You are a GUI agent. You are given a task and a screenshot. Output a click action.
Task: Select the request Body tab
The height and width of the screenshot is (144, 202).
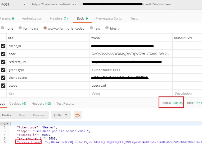coord(82,18)
